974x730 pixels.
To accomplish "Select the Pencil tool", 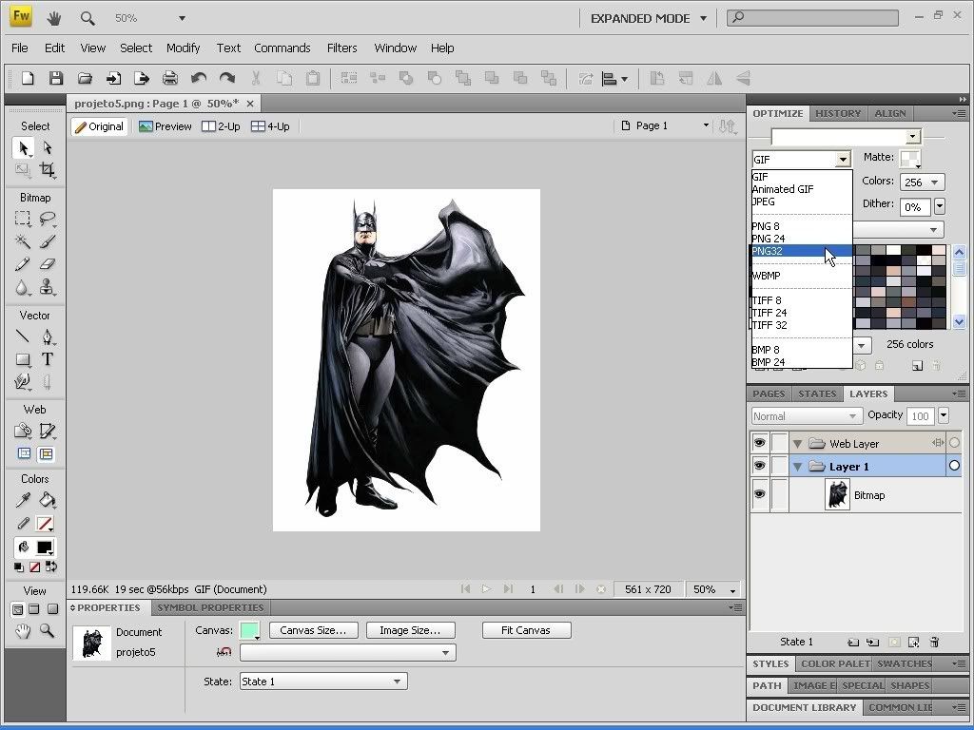I will tap(23, 264).
